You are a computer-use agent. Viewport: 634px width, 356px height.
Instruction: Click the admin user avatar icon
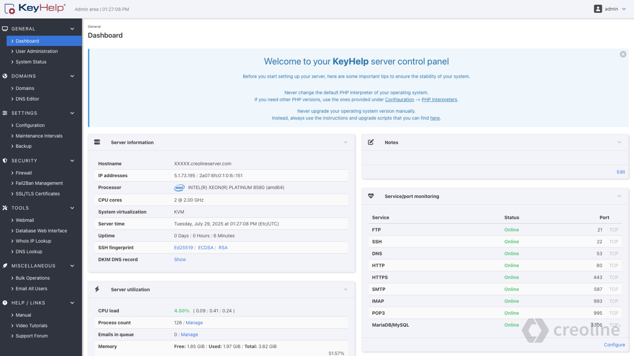[x=598, y=9]
